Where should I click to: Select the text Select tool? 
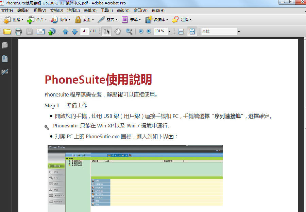(106, 31)
